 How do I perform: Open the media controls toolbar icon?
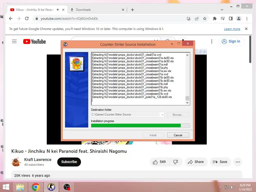click(x=223, y=18)
